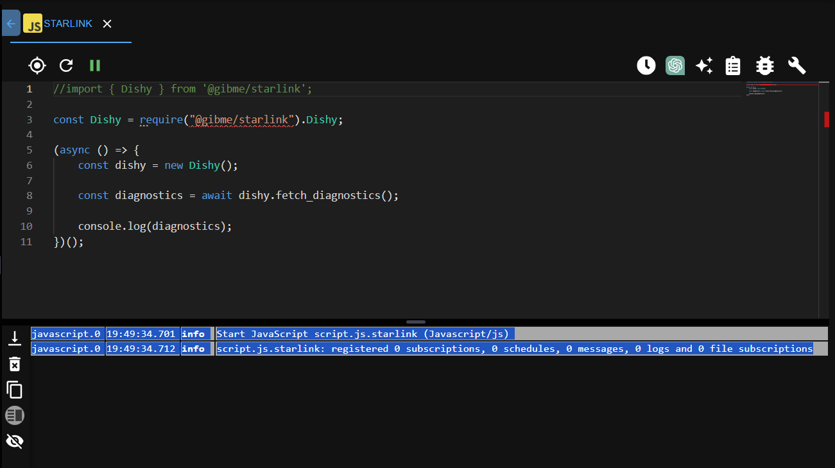Click 'info' in the 19:49:34.712 log row
835x468 pixels.
[x=193, y=349]
